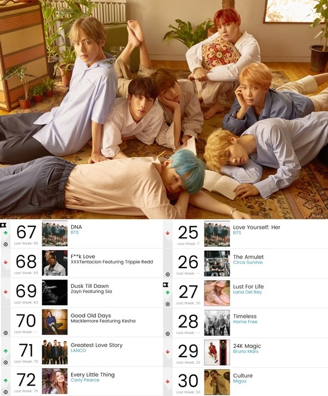Click the red down arrow beside rank 25
328x396 pixels.
tap(168, 233)
